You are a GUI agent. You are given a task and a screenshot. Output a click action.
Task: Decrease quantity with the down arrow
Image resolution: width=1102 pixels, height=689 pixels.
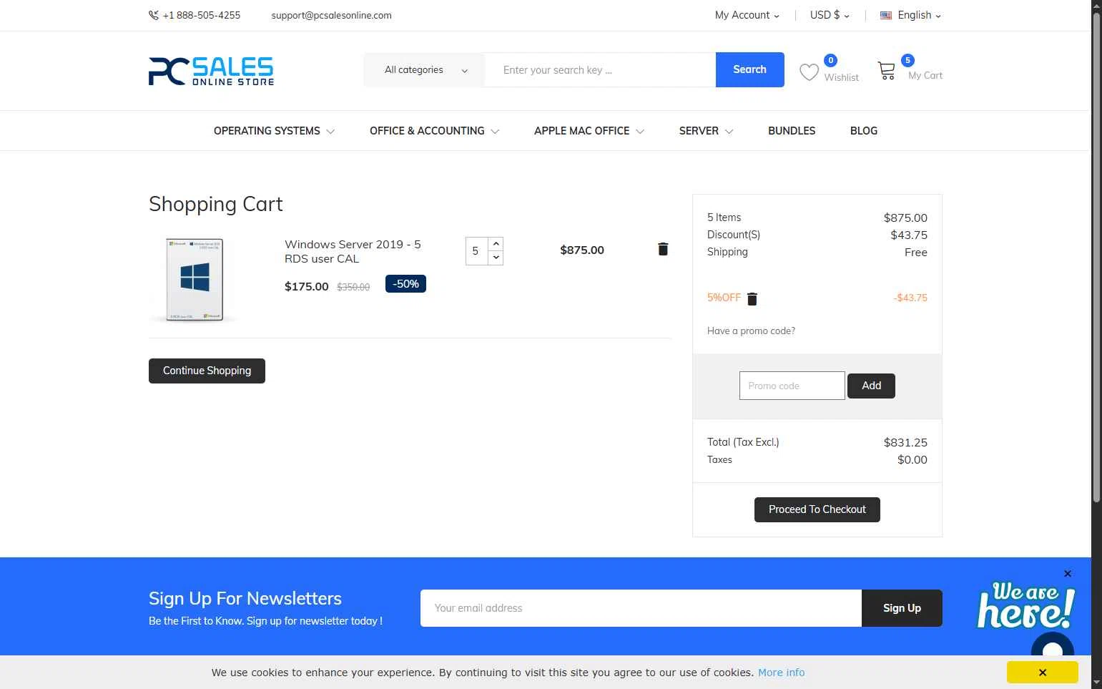pos(496,258)
